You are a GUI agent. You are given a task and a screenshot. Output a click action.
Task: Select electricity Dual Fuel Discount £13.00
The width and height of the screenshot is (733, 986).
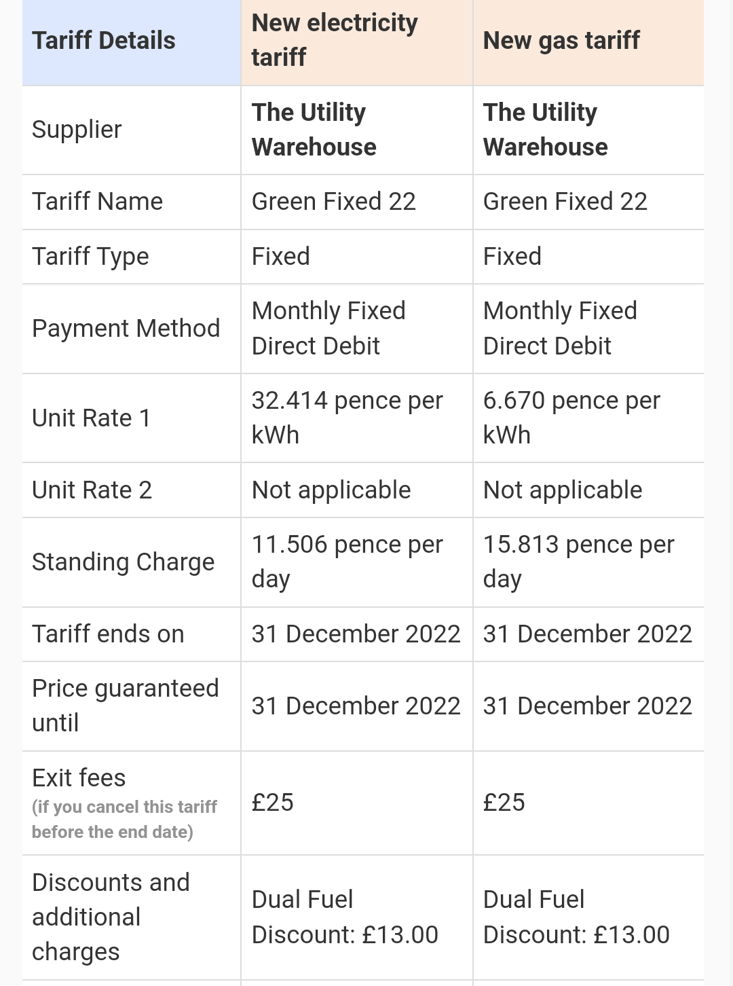coord(345,917)
